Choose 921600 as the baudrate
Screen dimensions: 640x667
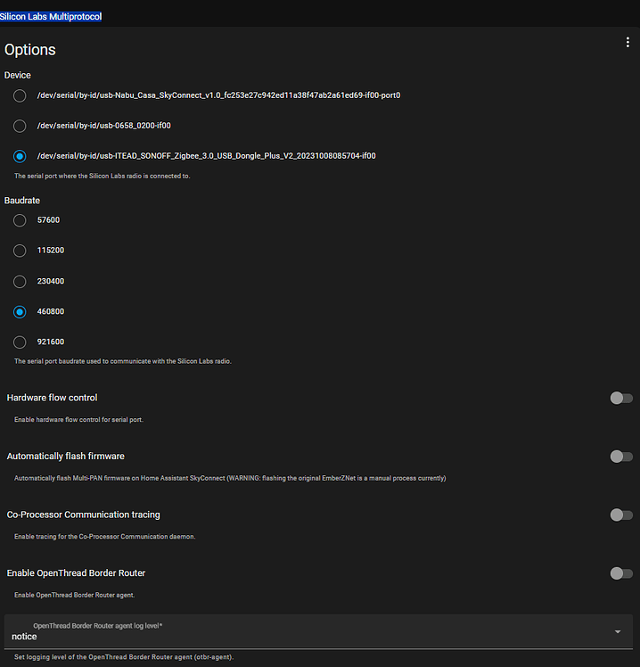pos(20,342)
